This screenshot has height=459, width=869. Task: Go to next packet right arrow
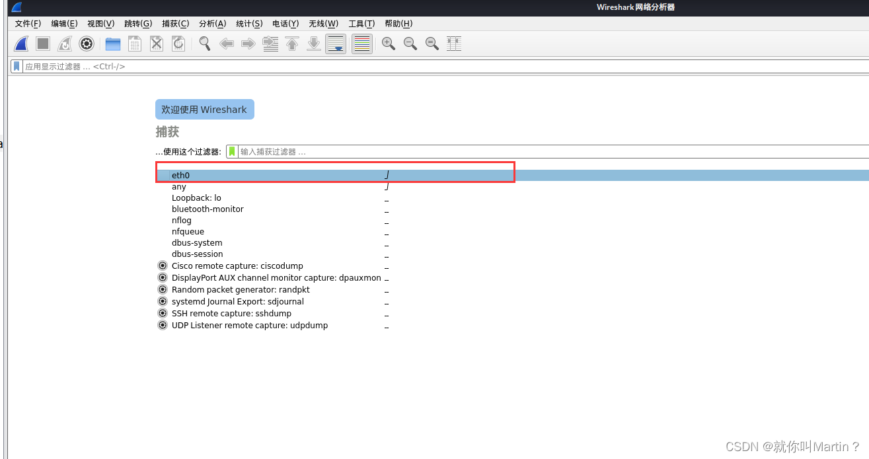point(248,44)
